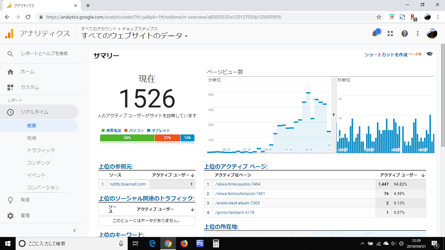Sort referral sources by active users arrow
This screenshot has width=445, height=250.
click(193, 175)
